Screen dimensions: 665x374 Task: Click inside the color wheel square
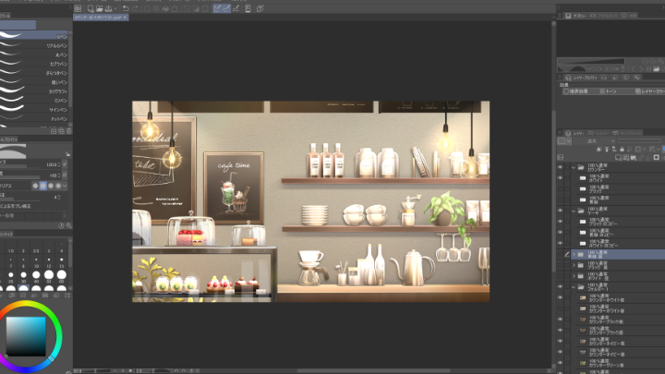click(26, 336)
